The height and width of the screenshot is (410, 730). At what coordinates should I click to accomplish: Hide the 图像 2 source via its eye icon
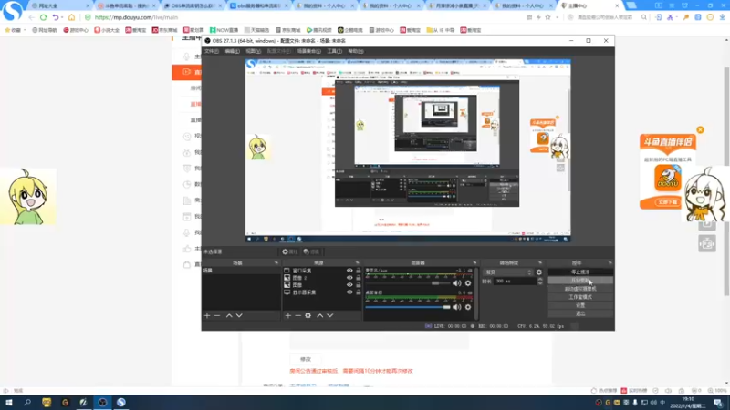(349, 278)
